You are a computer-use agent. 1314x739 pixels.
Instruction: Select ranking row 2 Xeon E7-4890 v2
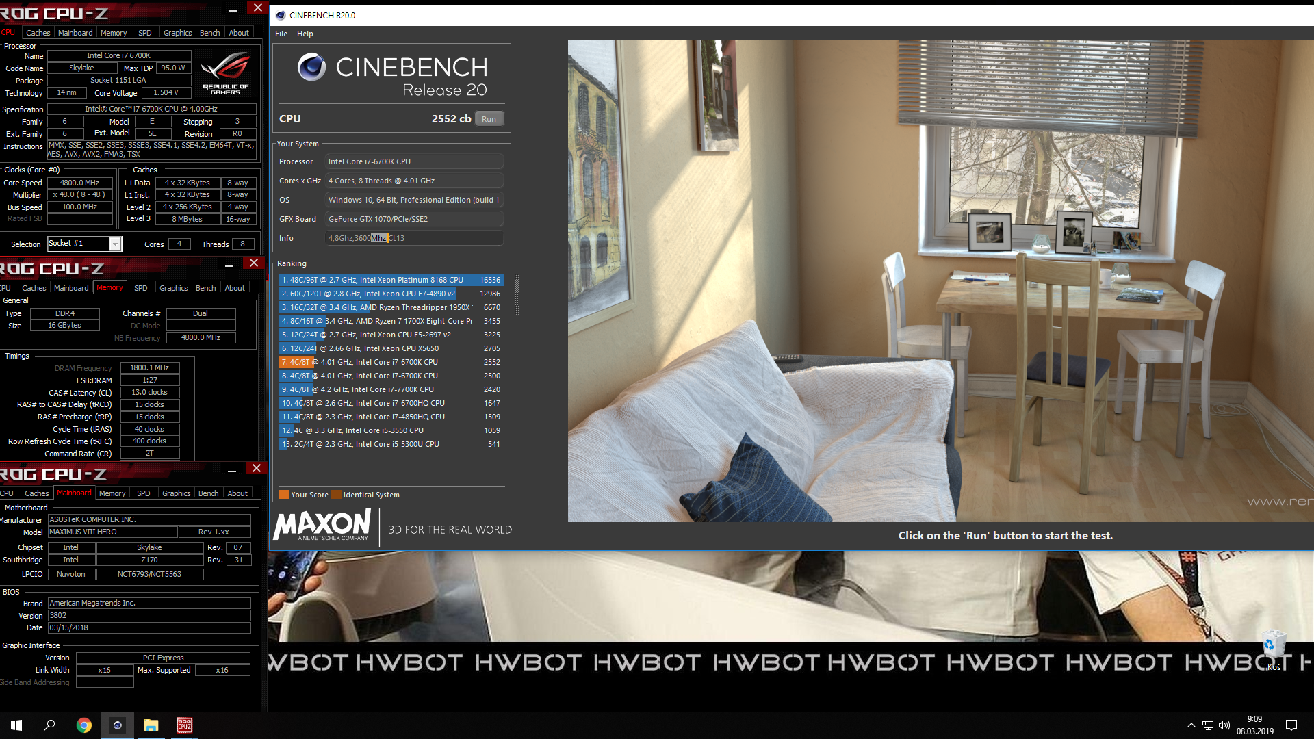(x=391, y=294)
